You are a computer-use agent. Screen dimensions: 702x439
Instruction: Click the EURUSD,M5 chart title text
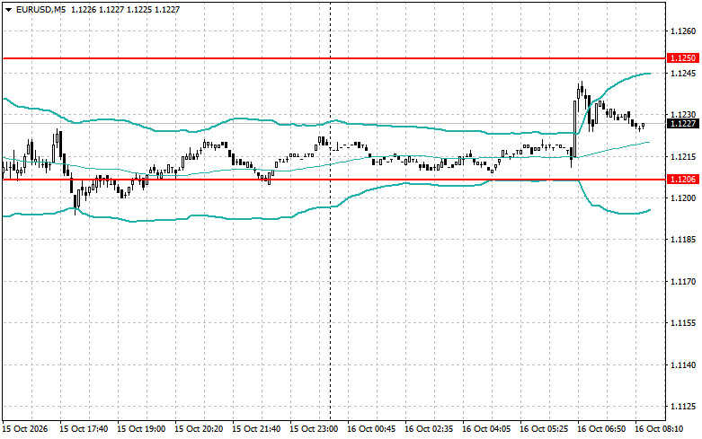pos(40,9)
